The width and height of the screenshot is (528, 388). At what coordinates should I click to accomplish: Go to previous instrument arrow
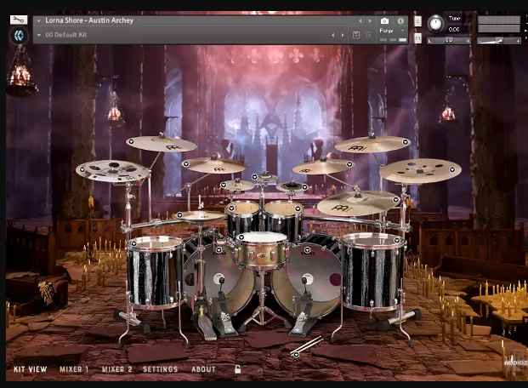pyautogui.click(x=360, y=21)
